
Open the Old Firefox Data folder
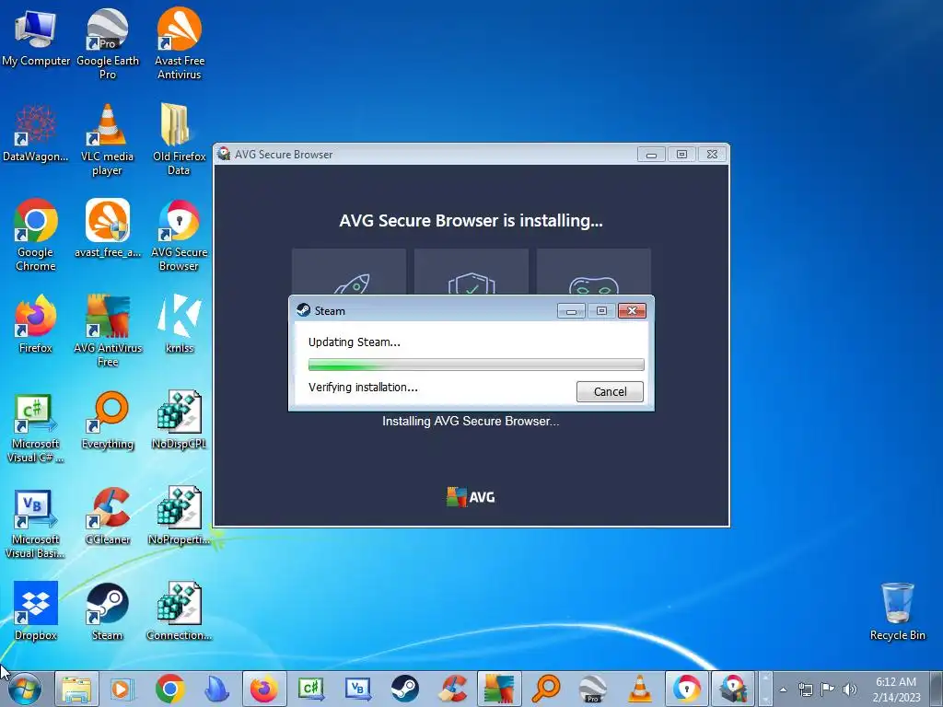180,138
